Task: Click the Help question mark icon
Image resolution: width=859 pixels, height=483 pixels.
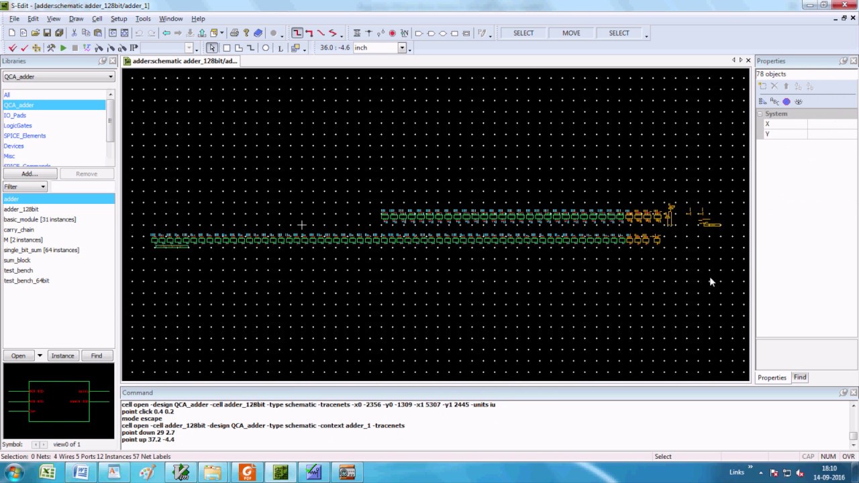Action: [246, 33]
